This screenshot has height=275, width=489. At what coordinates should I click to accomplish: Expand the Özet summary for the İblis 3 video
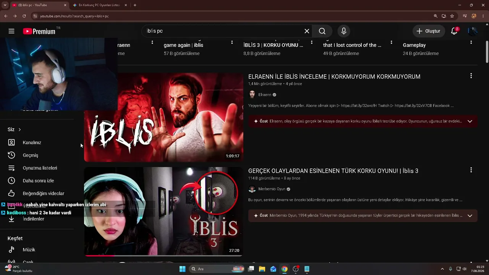pos(470,215)
